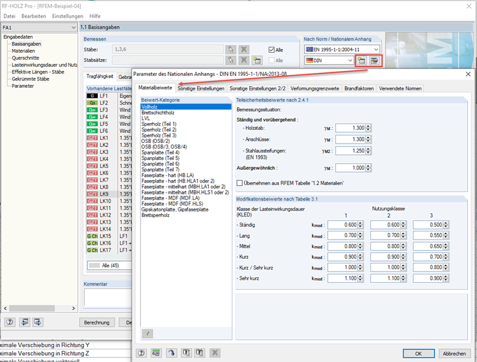
Task: Select Brettschichtholz in Beiwert-Kategorie list
Action: [157, 113]
